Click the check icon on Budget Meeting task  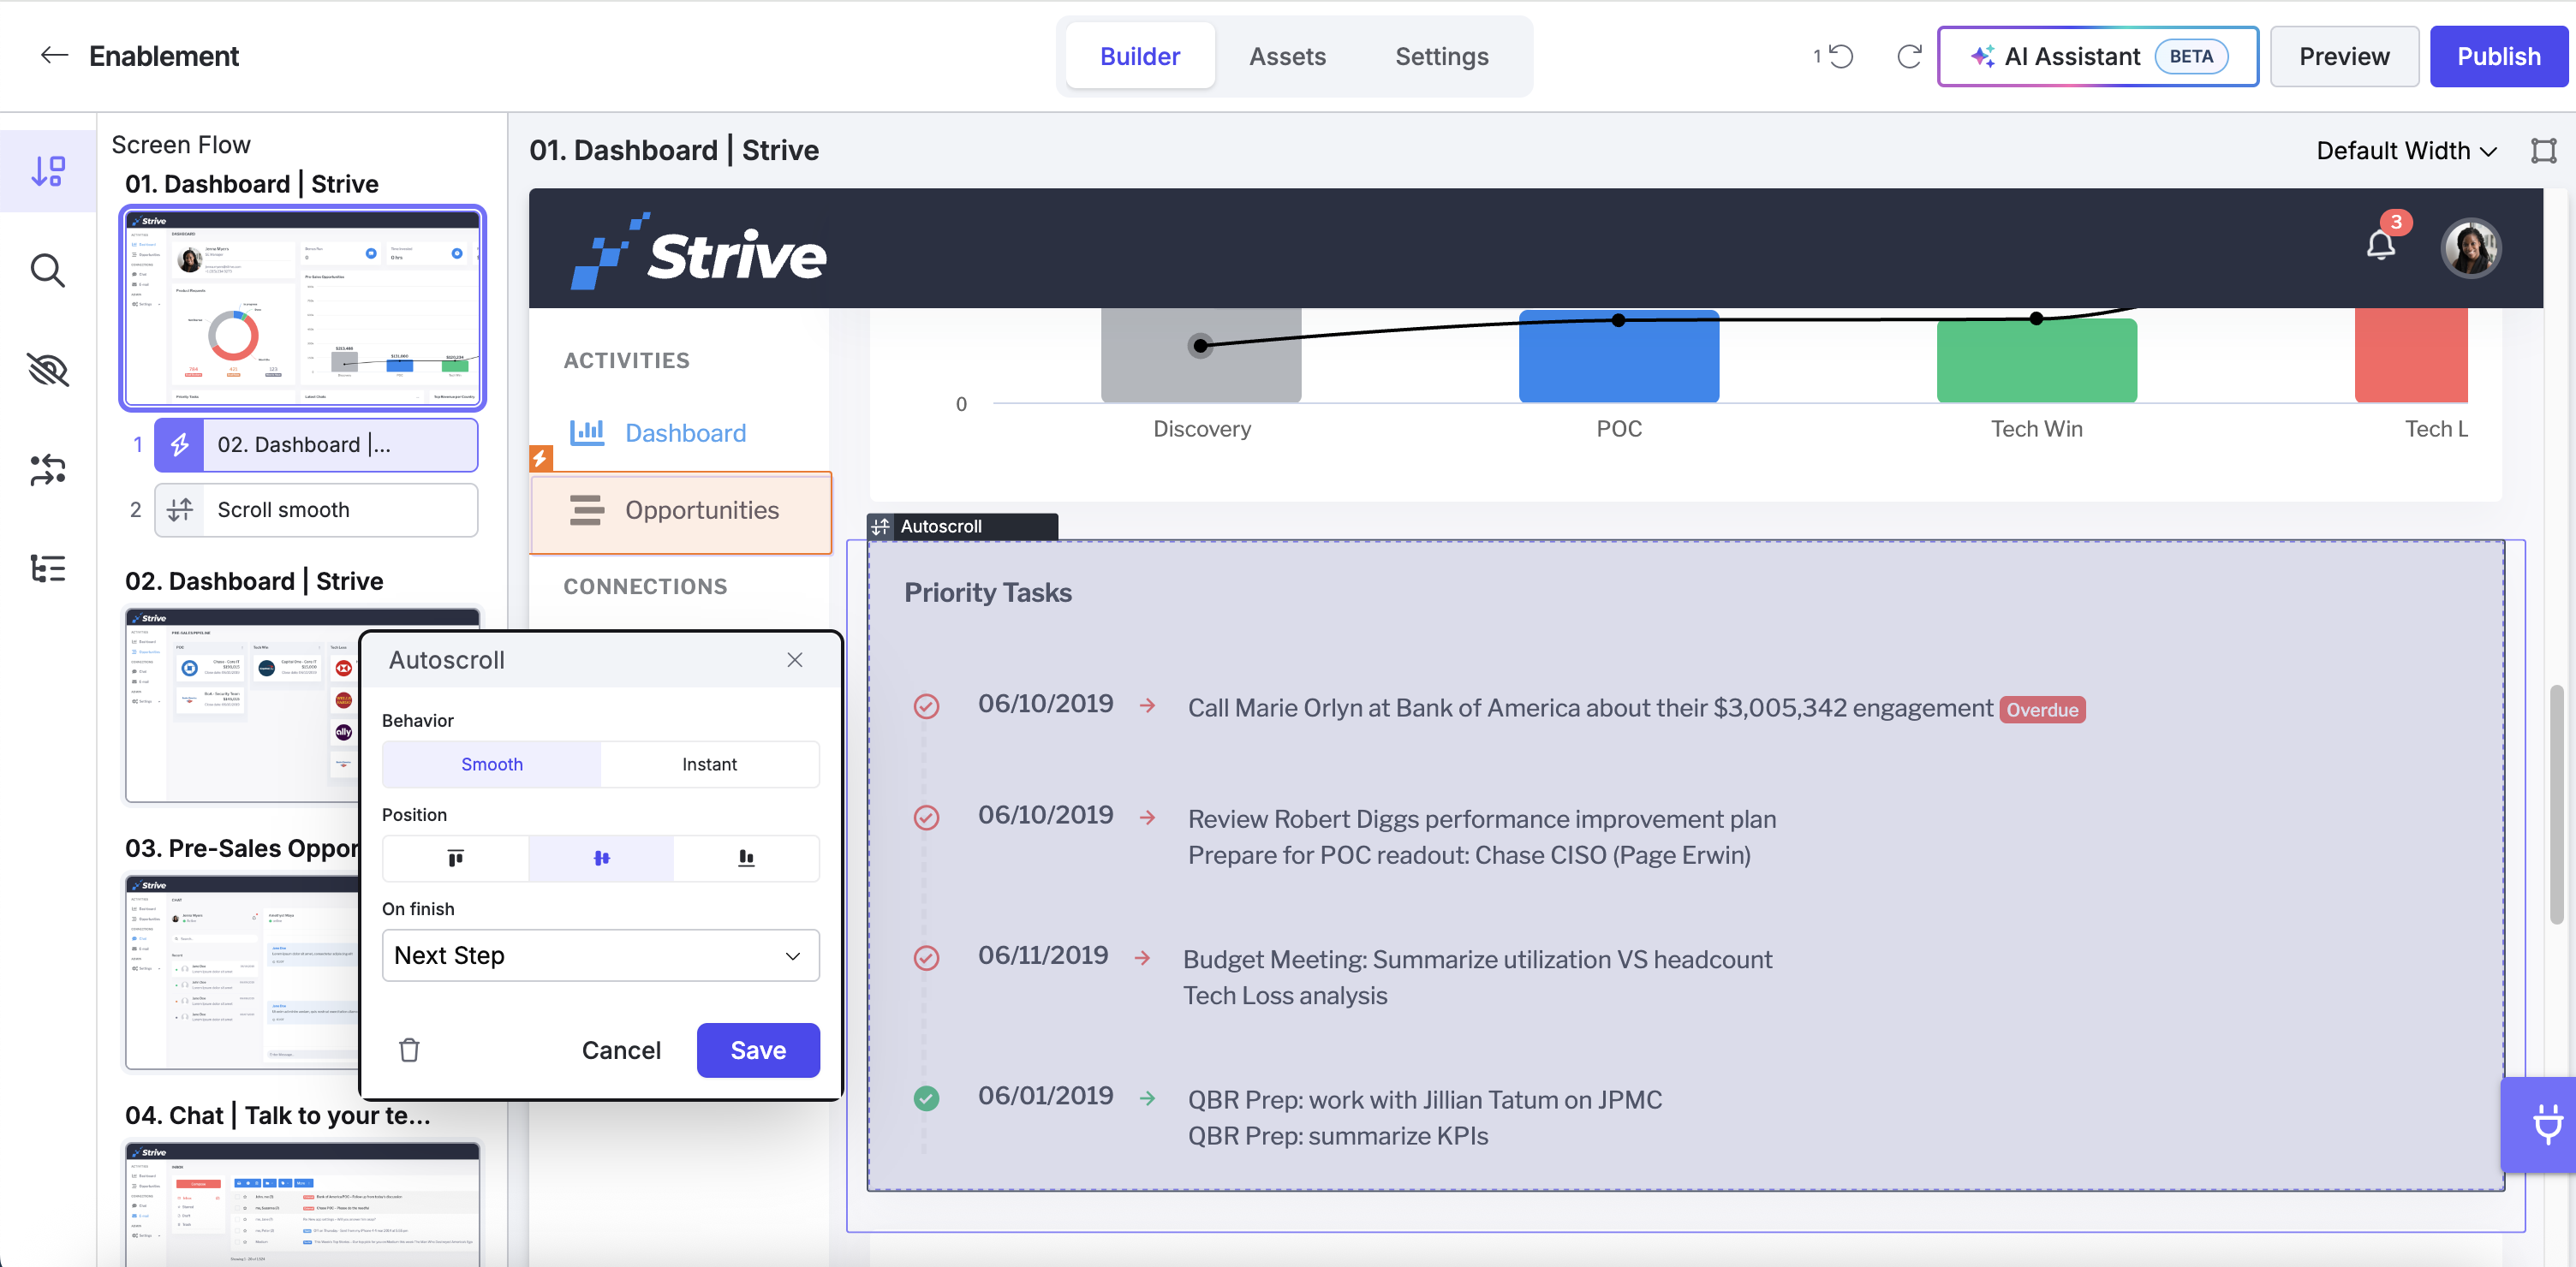point(927,958)
